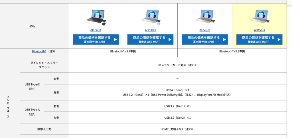
Task: Click the silver AH53/J3 laptop image
Action: click(151, 18)
